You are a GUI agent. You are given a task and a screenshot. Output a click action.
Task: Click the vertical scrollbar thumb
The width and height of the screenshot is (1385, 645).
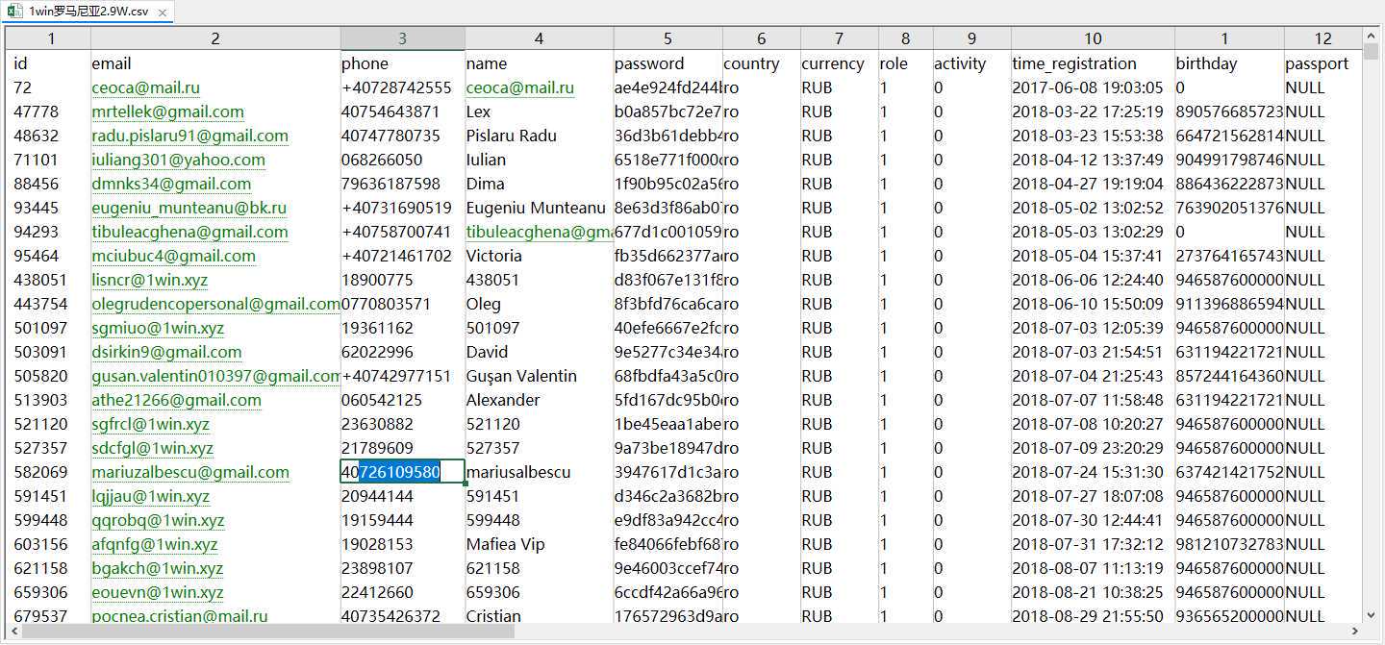click(1372, 51)
